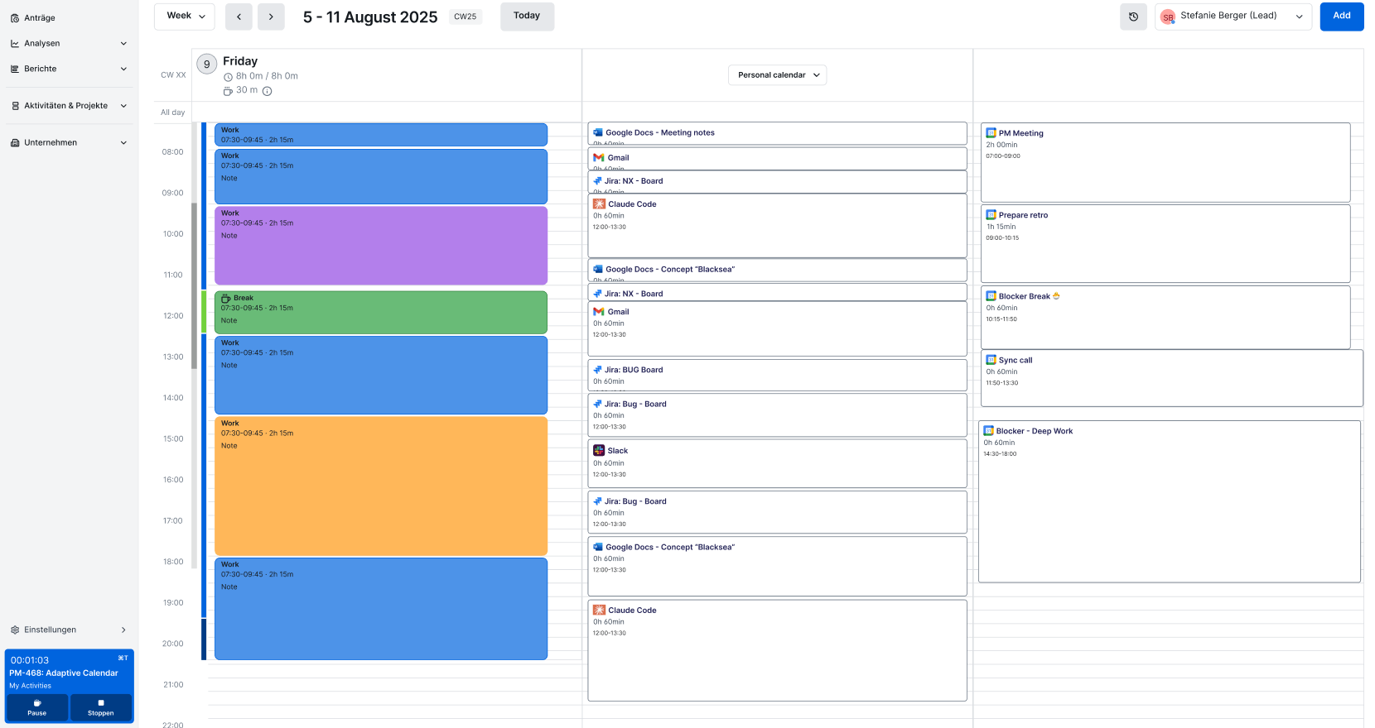Click the Berichte sidebar icon

pyautogui.click(x=15, y=69)
